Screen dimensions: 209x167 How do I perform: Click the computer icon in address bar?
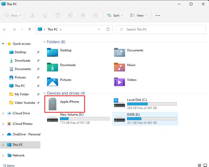click(x=40, y=30)
